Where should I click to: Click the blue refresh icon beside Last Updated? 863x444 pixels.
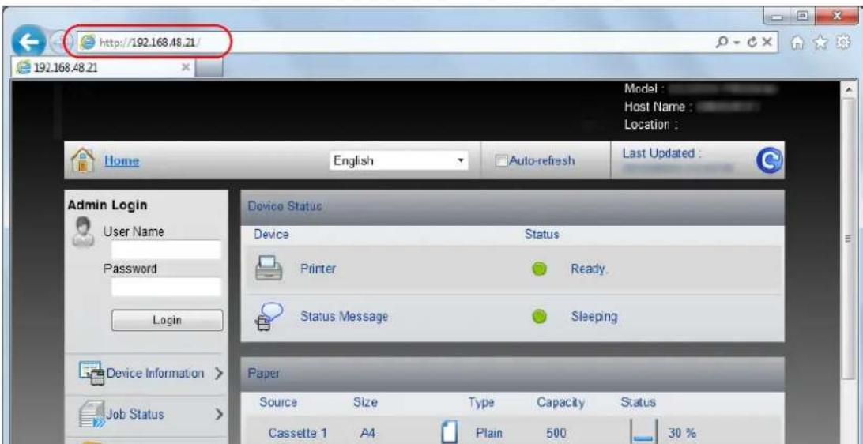(x=770, y=160)
